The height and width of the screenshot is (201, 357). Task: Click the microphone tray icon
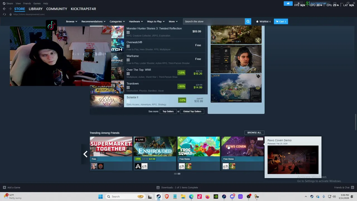[324, 197]
